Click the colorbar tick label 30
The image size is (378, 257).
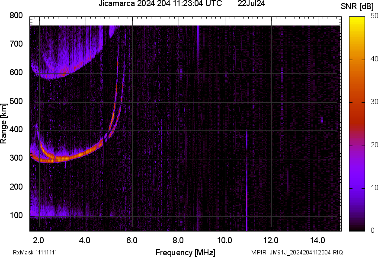tap(375, 102)
